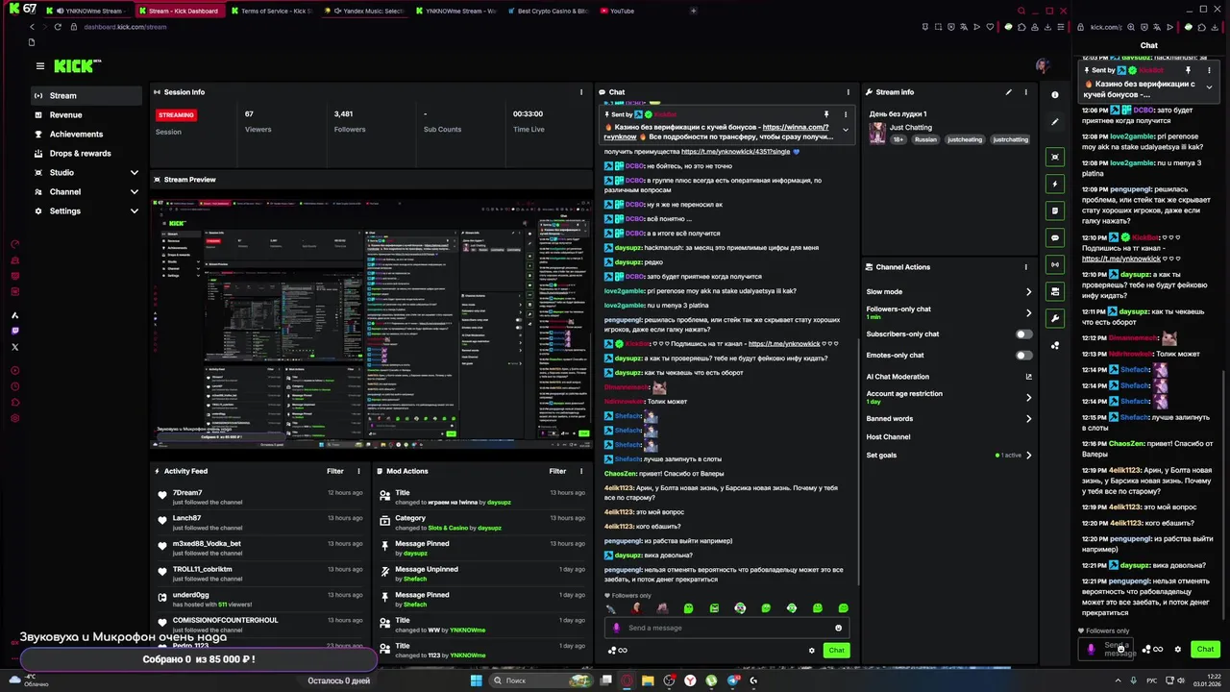This screenshot has width=1230, height=692.
Task: Open the Revenue sidebar page
Action: (86, 114)
